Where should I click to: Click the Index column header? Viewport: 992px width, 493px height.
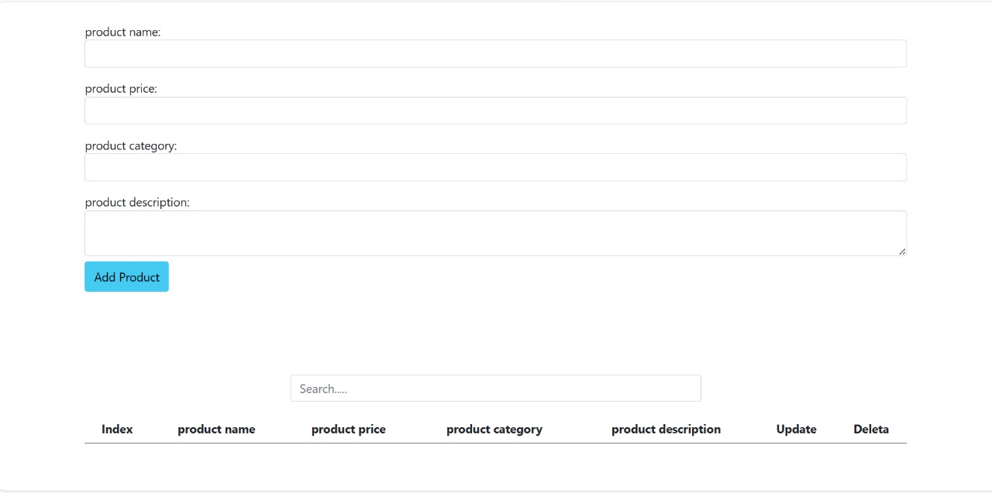(117, 430)
